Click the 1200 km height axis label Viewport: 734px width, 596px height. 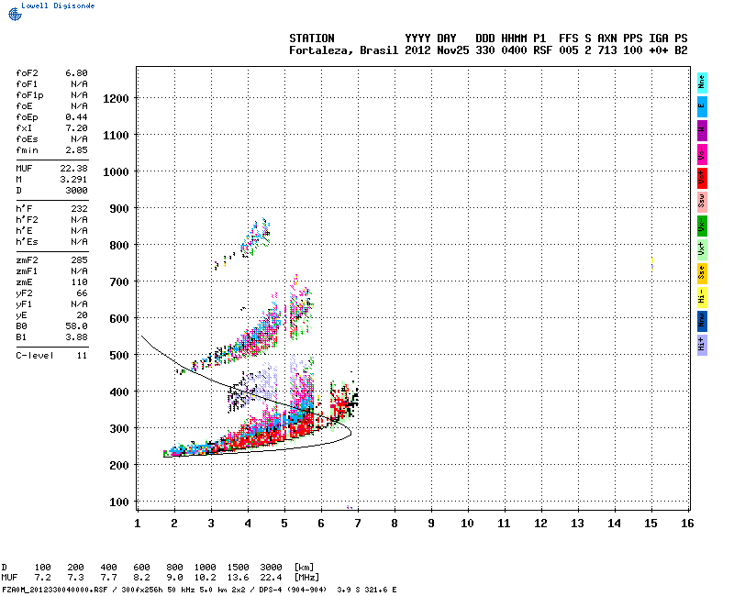pyautogui.click(x=116, y=99)
